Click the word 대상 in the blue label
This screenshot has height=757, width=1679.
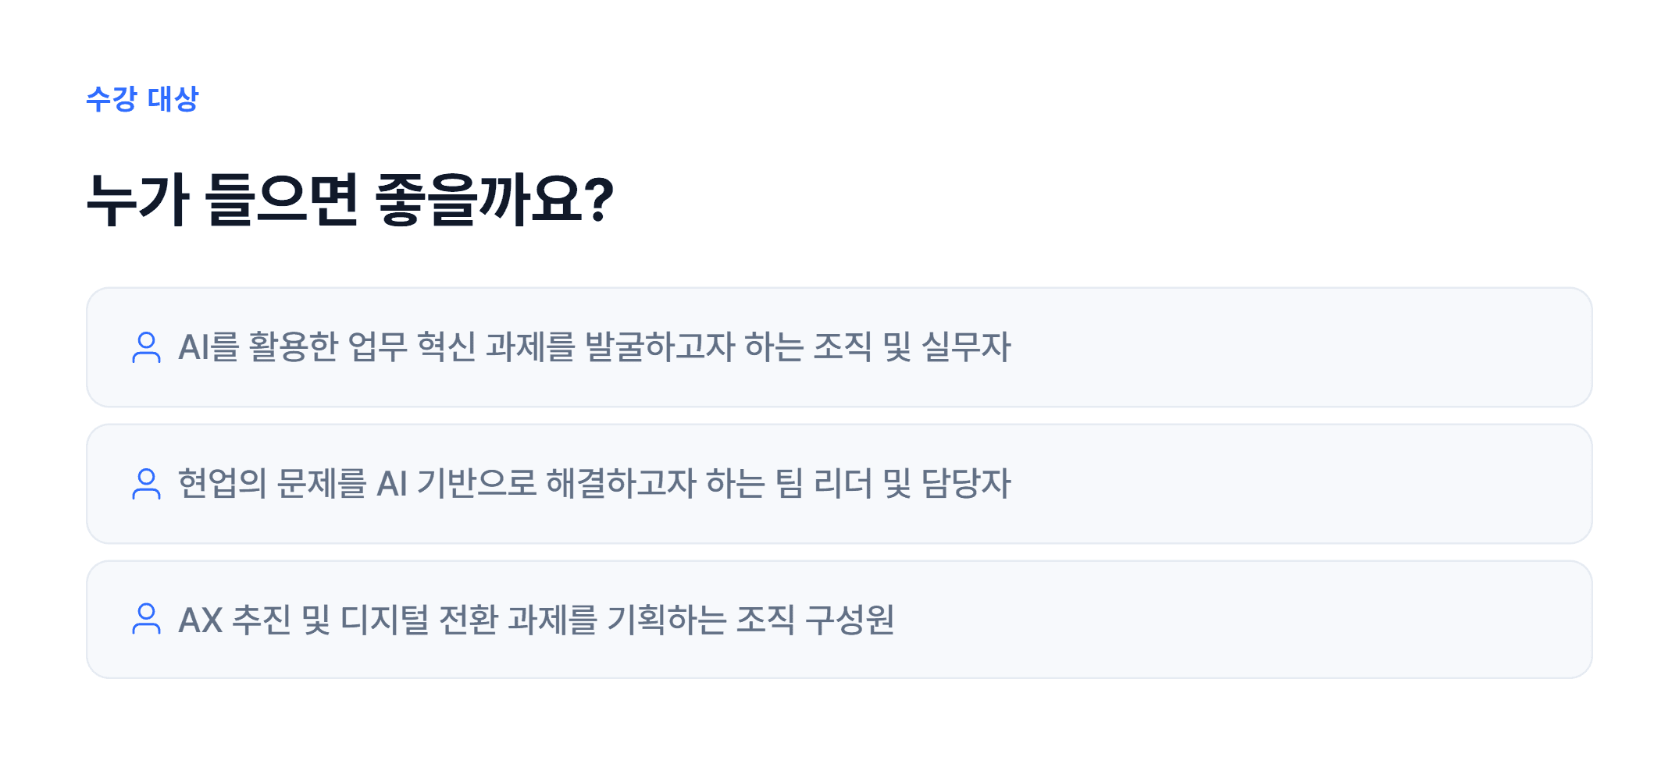click(173, 99)
